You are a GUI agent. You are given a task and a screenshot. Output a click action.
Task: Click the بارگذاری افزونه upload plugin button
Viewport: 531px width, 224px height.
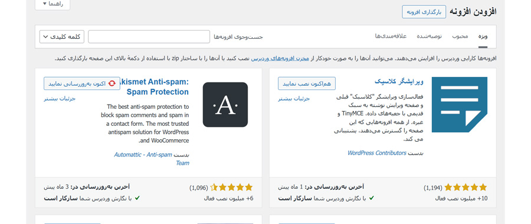click(x=424, y=12)
